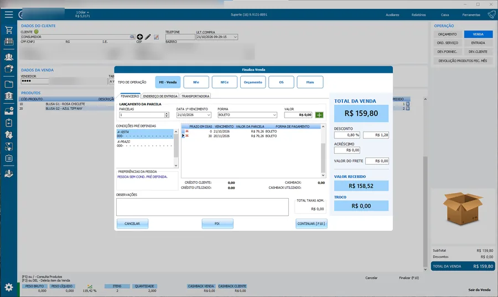Screen dimensions: 498x297
Task: Click the green client status indicator
Action: pyautogui.click(x=36, y=31)
